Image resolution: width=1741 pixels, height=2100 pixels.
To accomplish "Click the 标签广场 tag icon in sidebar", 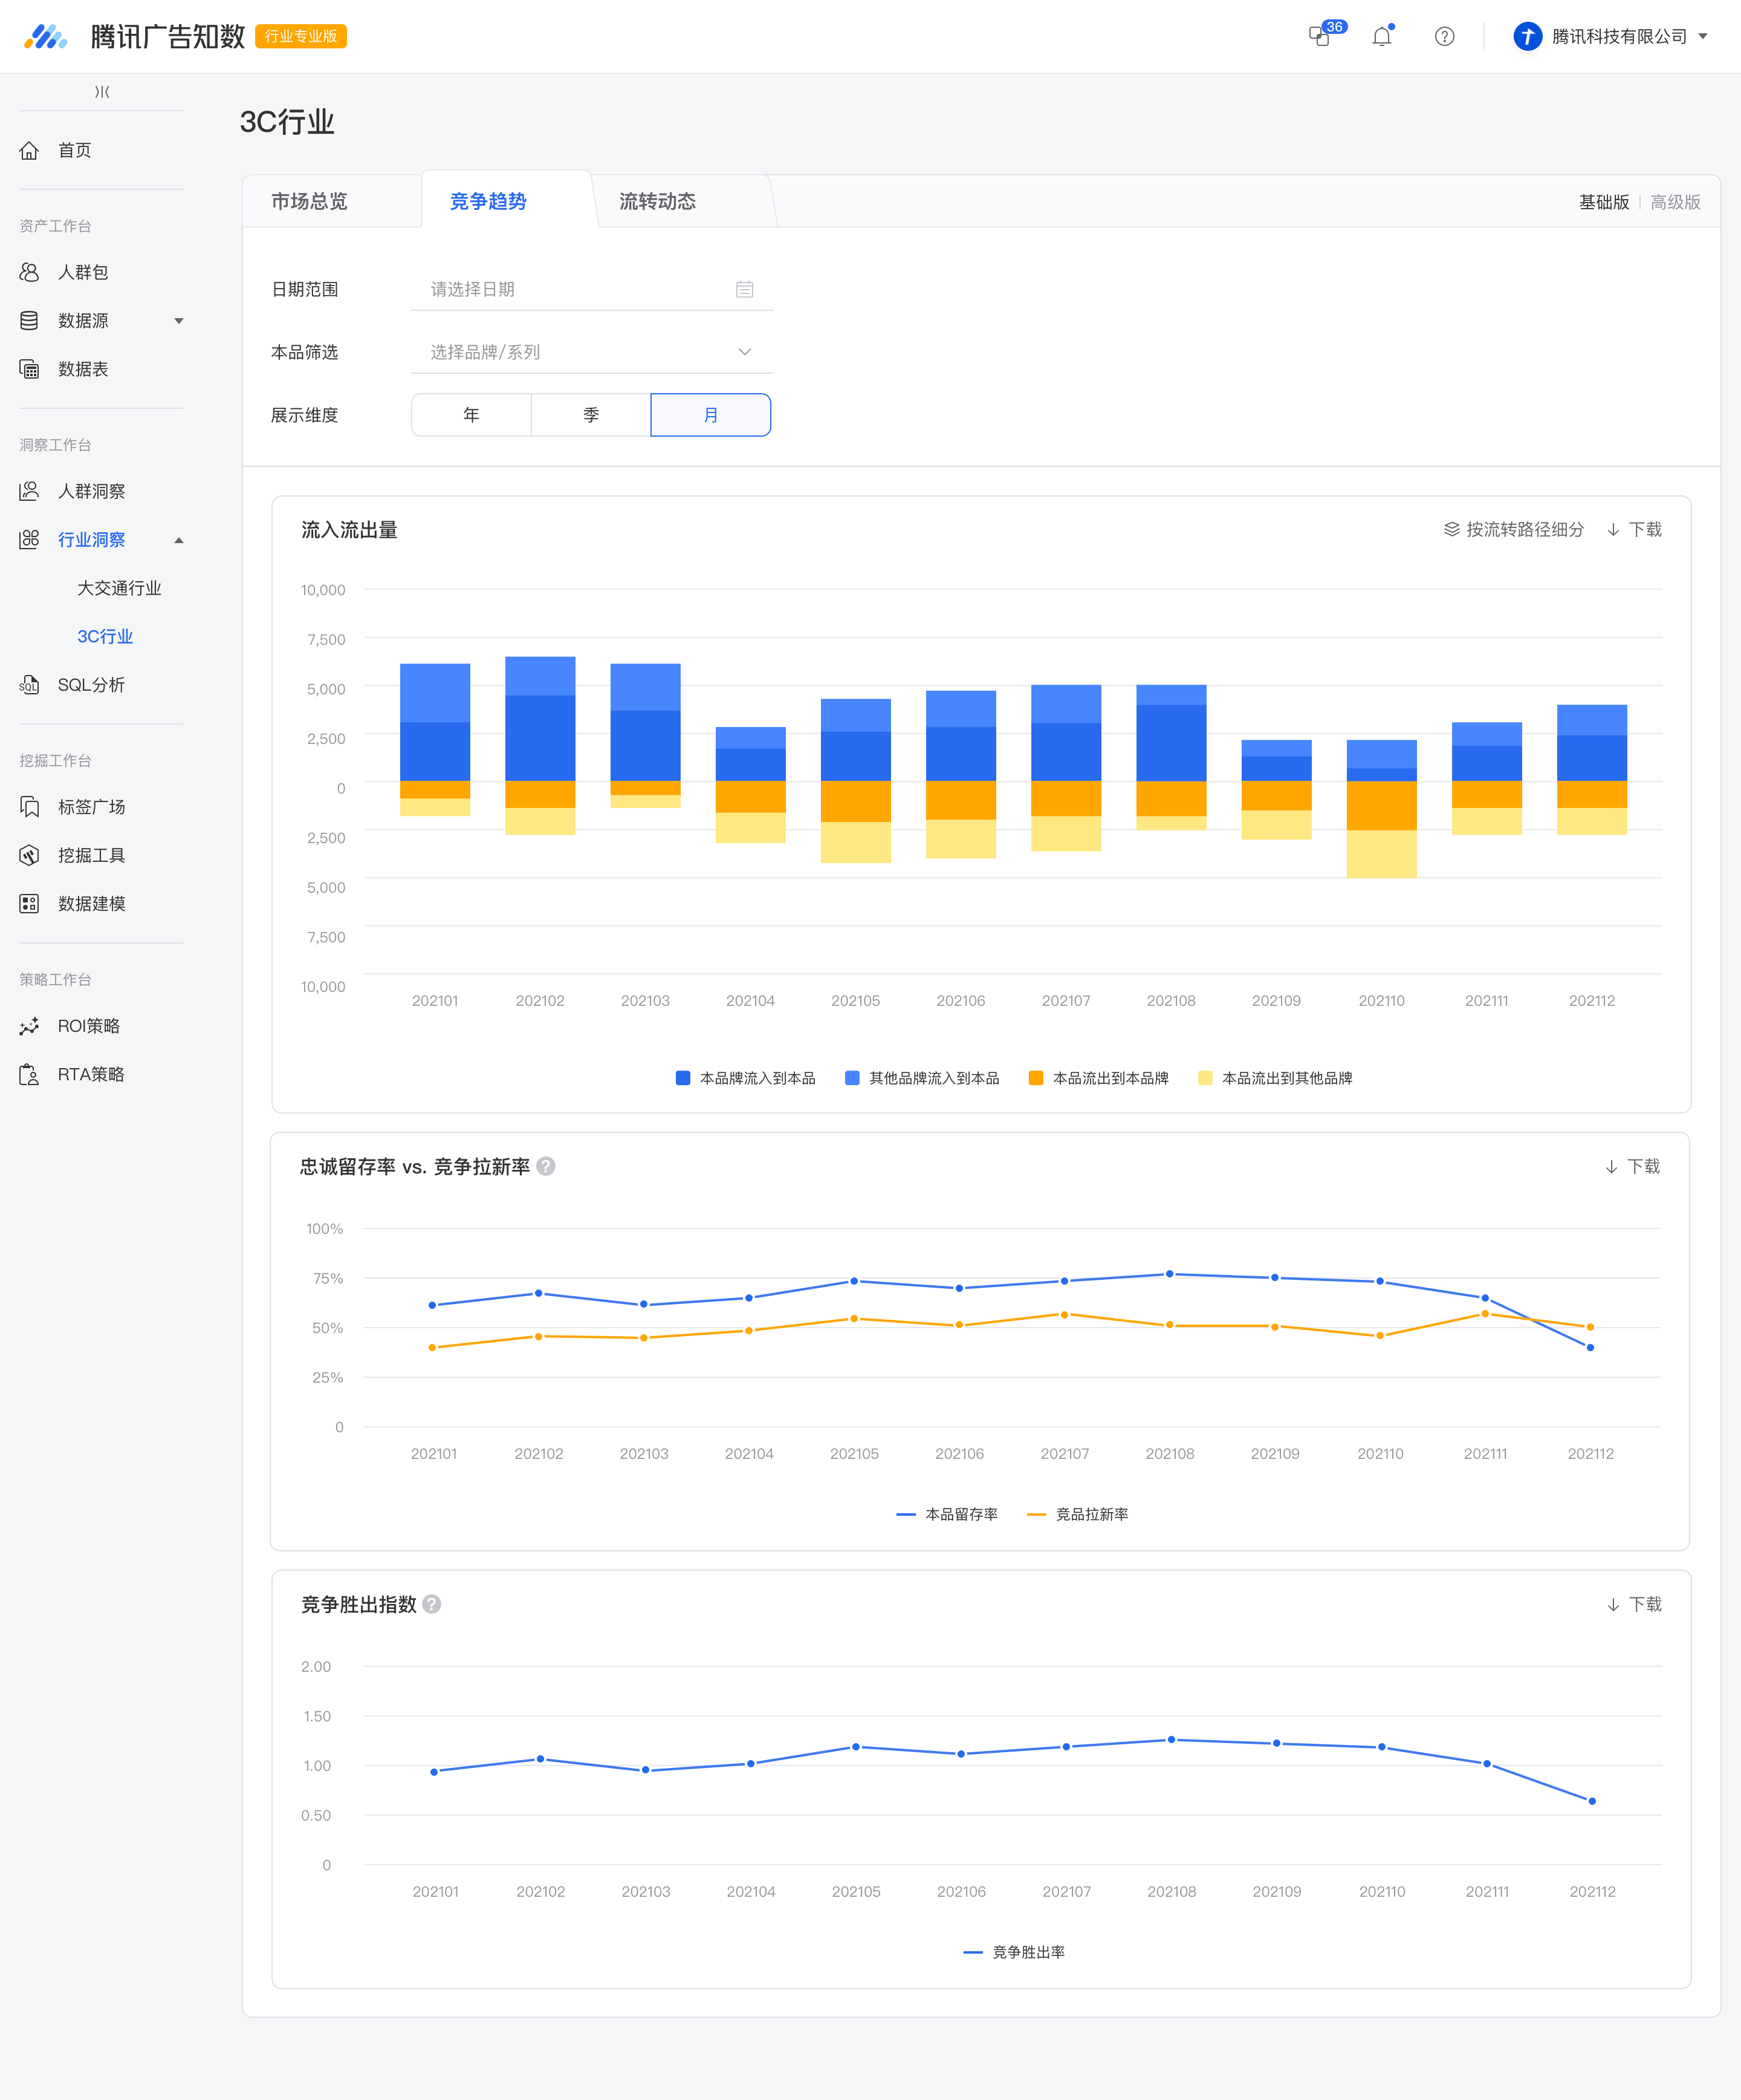I will [29, 807].
